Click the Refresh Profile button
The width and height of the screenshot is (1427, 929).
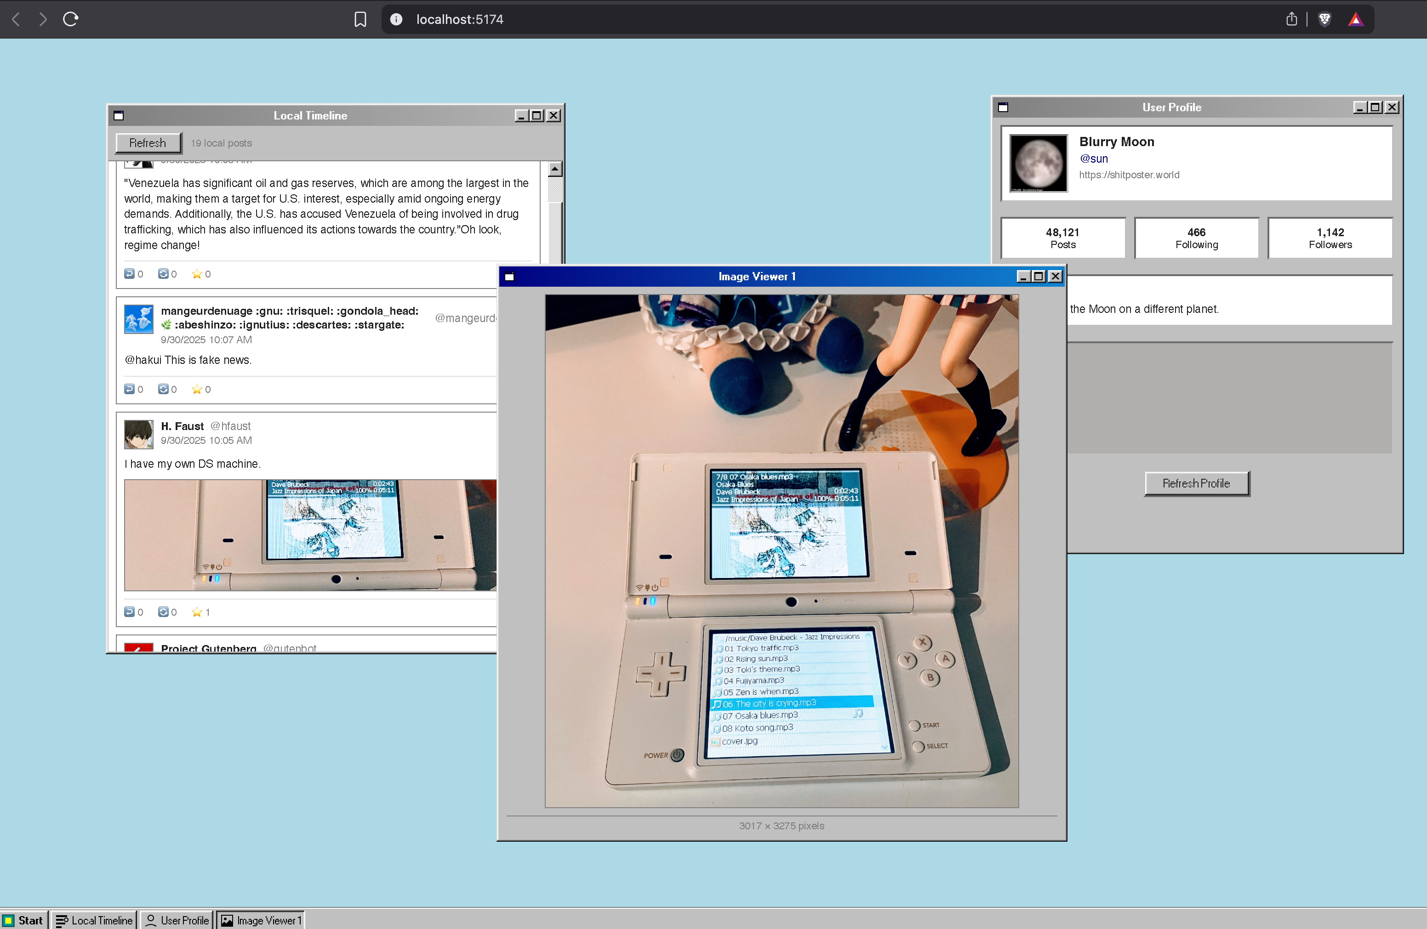click(1196, 483)
